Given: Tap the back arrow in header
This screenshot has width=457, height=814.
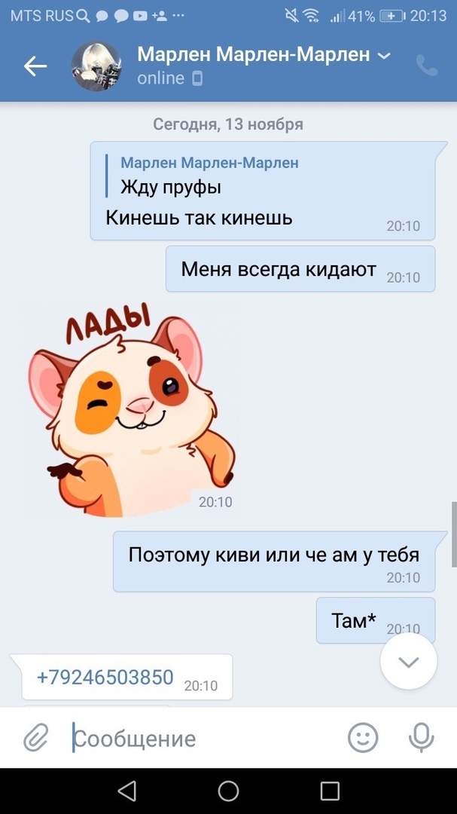Looking at the screenshot, I should (35, 66).
